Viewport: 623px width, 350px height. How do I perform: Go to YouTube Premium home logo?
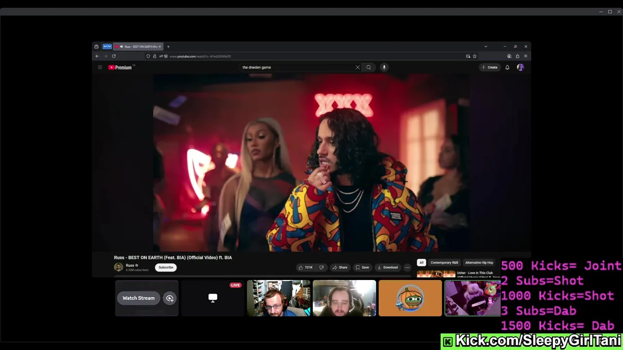pos(120,68)
